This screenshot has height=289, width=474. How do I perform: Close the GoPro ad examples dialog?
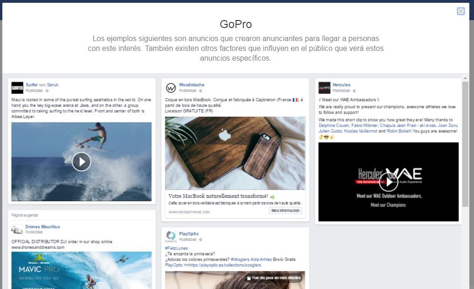tap(461, 11)
